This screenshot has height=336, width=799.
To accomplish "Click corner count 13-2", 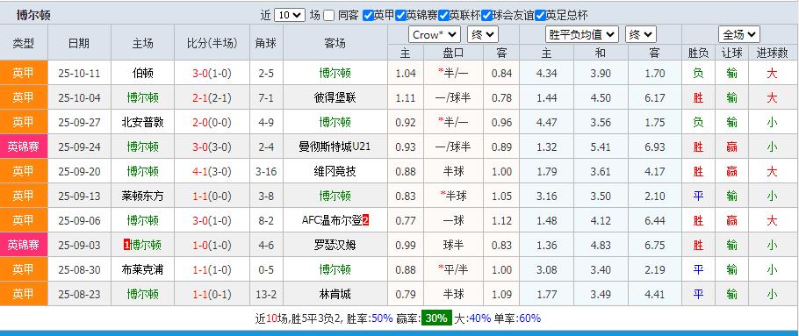I will [x=266, y=294].
